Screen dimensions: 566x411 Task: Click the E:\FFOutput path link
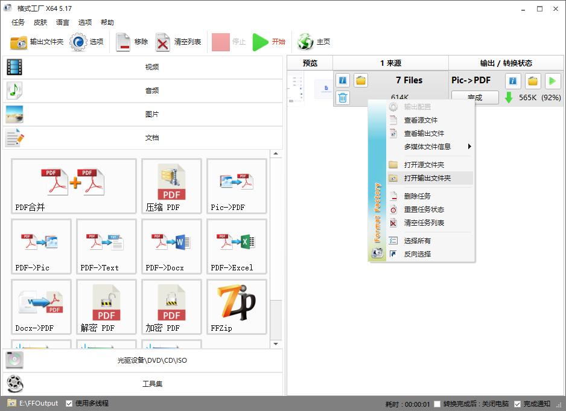(39, 403)
